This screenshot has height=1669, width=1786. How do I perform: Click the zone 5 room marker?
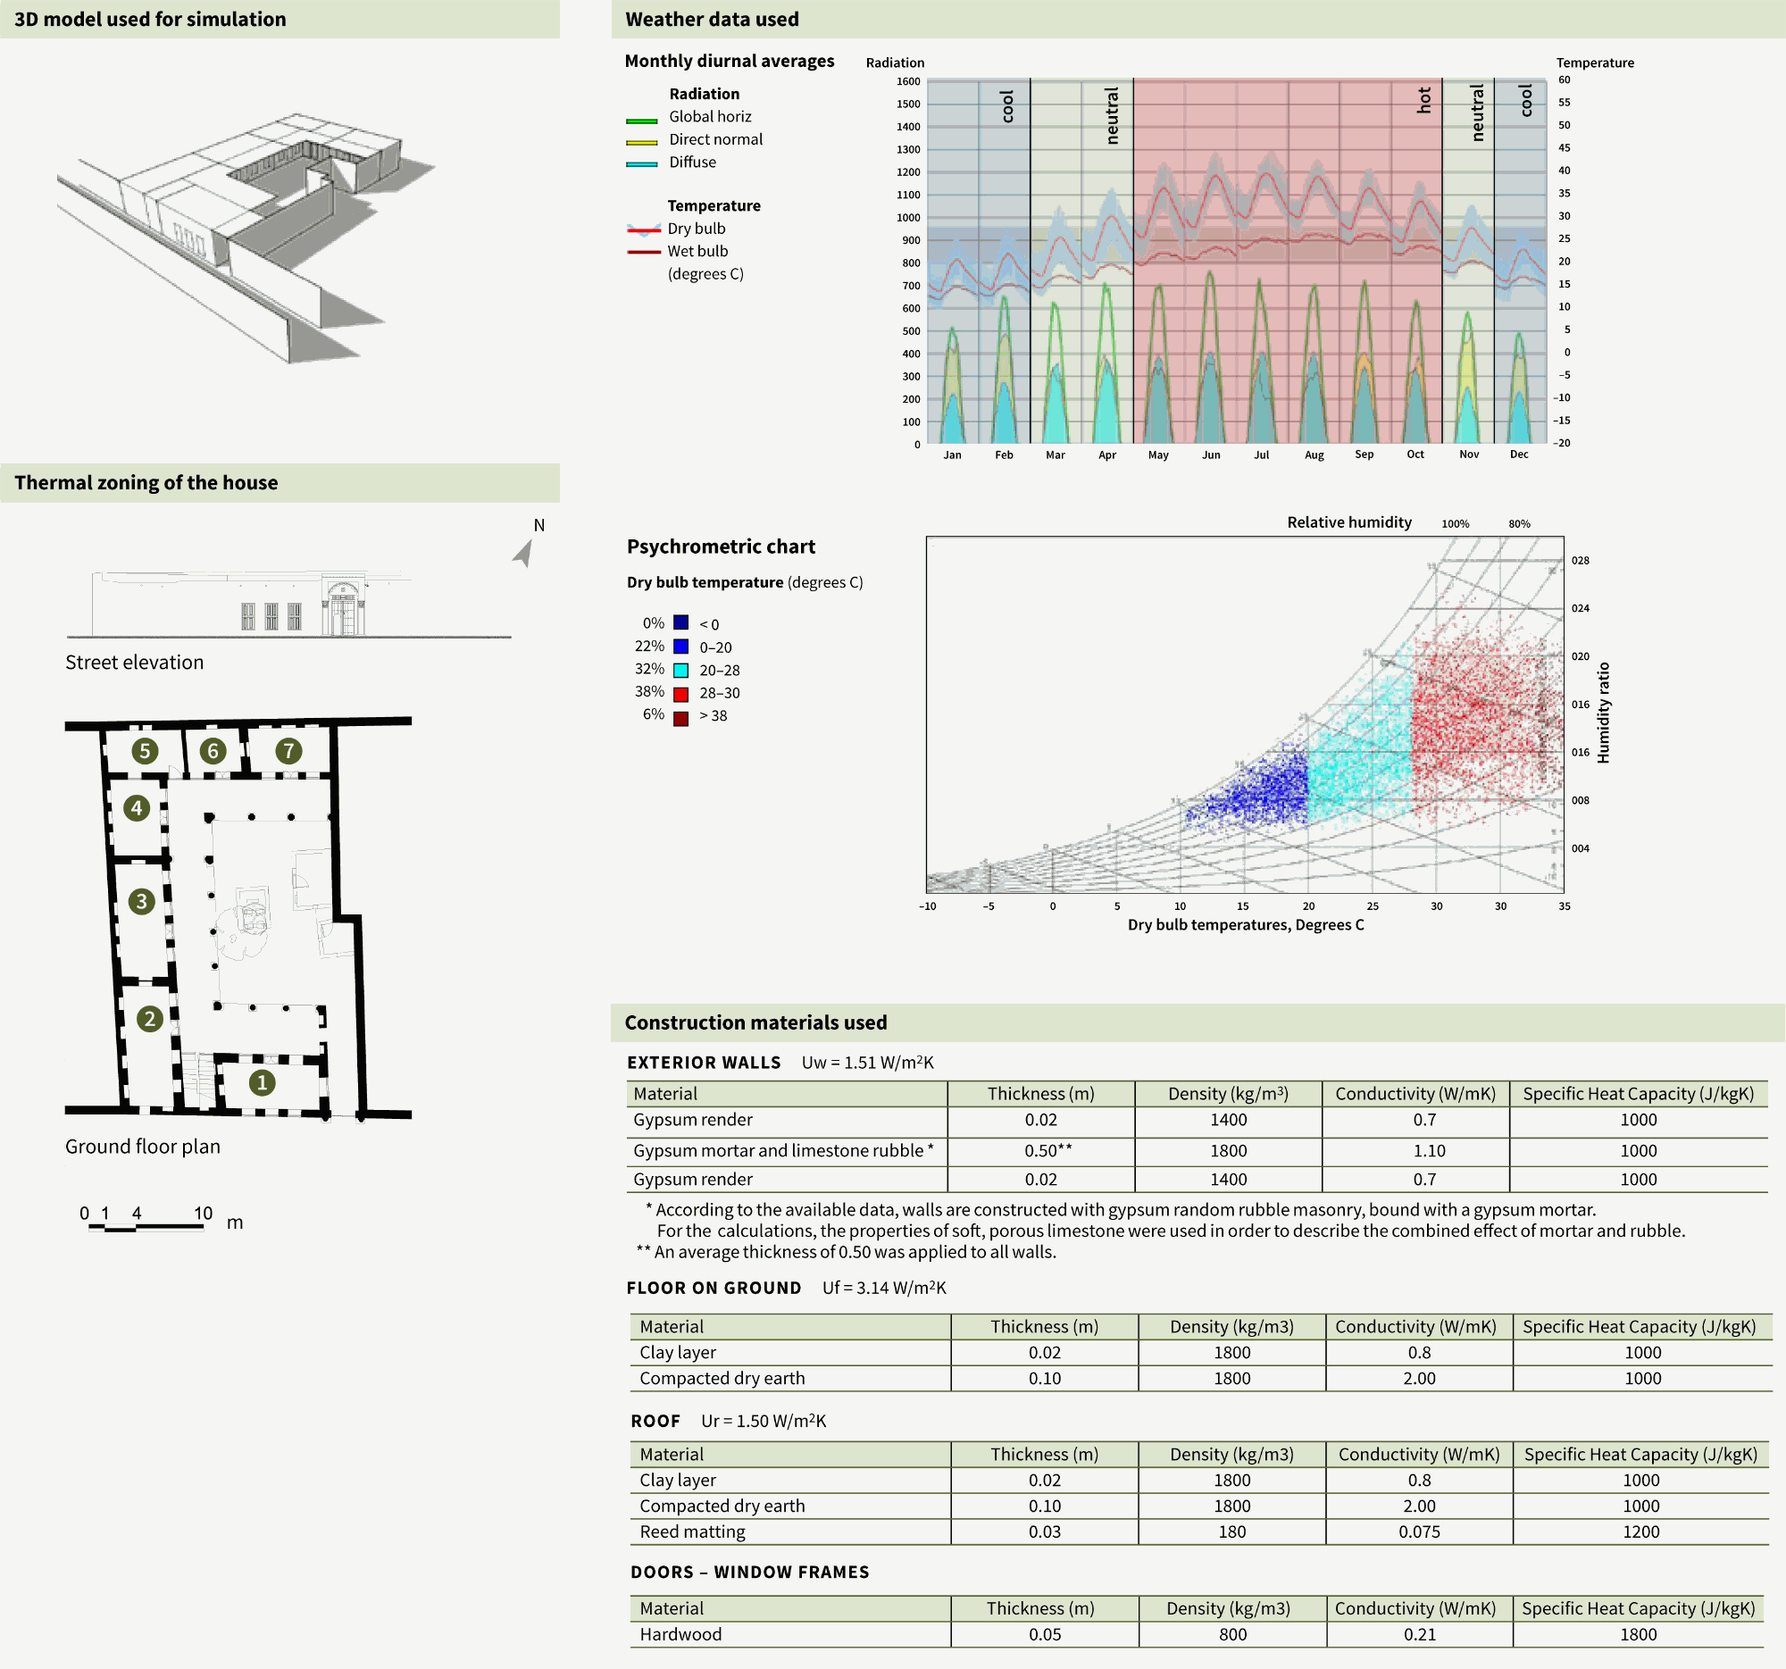tap(145, 751)
